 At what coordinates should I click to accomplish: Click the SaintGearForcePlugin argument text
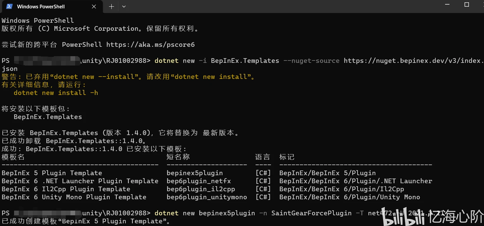tap(311, 213)
